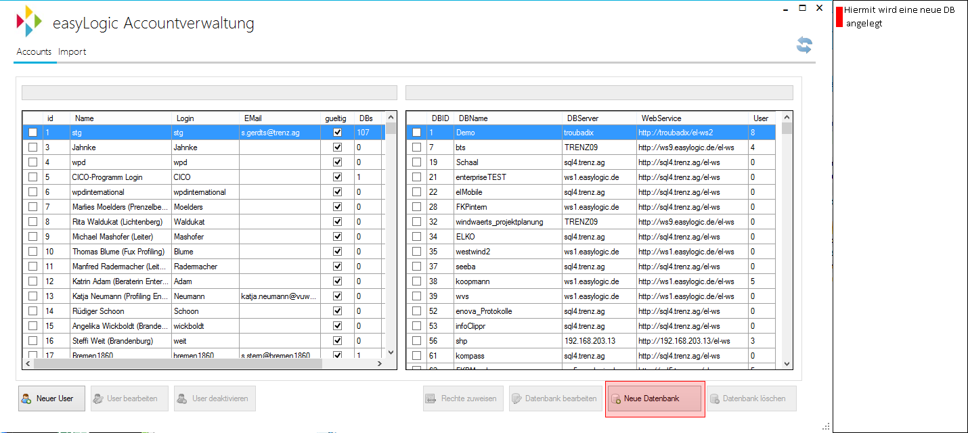Image resolution: width=968 pixels, height=433 pixels.
Task: Toggle gueltig checkbox for CICO-Programm Login
Action: [x=337, y=177]
